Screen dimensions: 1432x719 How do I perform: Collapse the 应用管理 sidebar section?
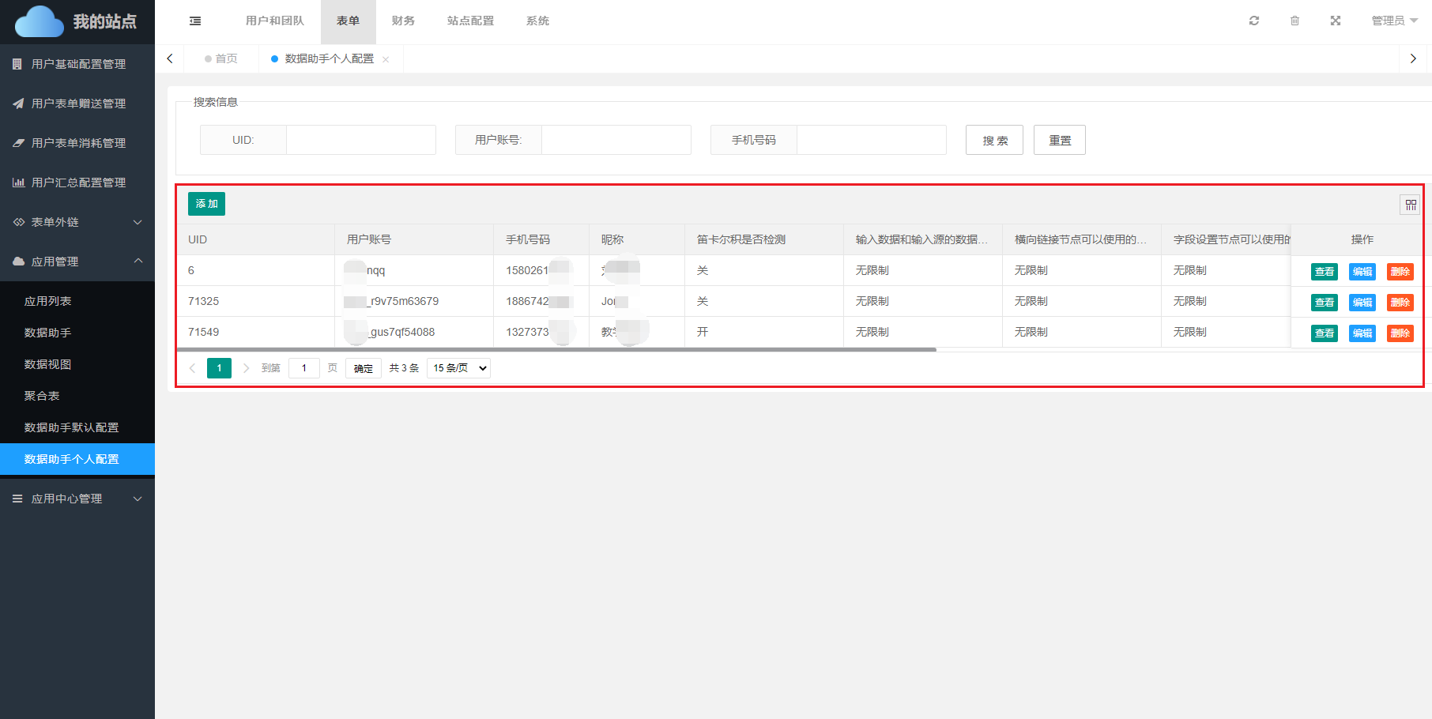77,262
